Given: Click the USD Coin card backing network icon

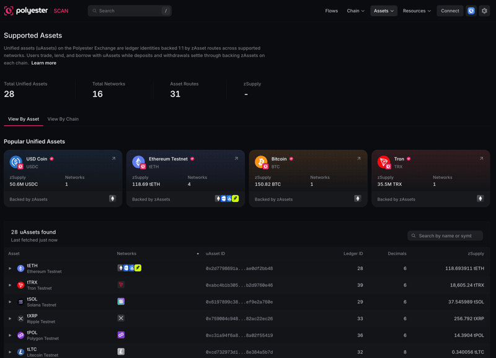Looking at the screenshot, I should pyautogui.click(x=112, y=198).
